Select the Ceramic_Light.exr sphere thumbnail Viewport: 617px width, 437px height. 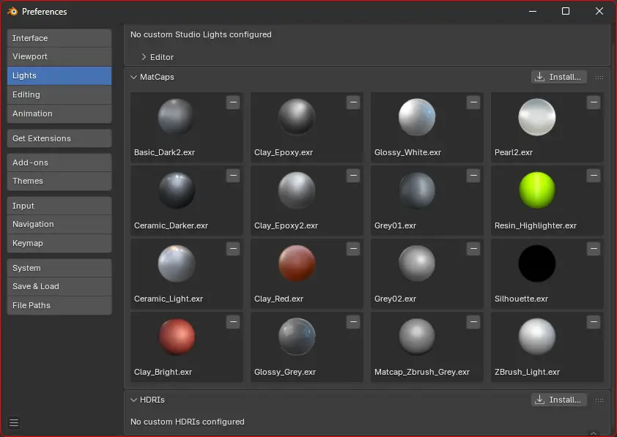point(177,264)
